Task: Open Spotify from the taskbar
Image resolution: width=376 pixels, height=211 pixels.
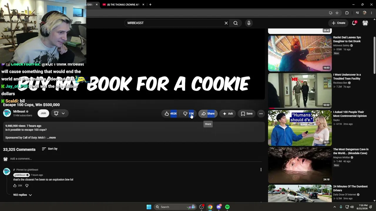Action: pyautogui.click(x=227, y=207)
